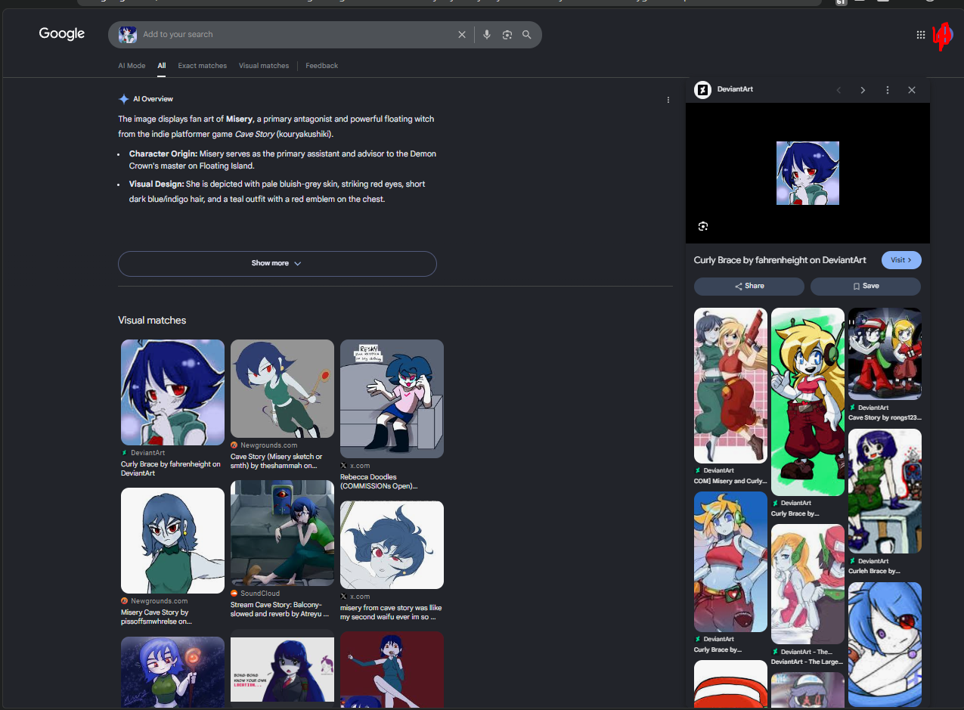Open the Google apps grid
Image resolution: width=964 pixels, height=710 pixels.
click(921, 35)
